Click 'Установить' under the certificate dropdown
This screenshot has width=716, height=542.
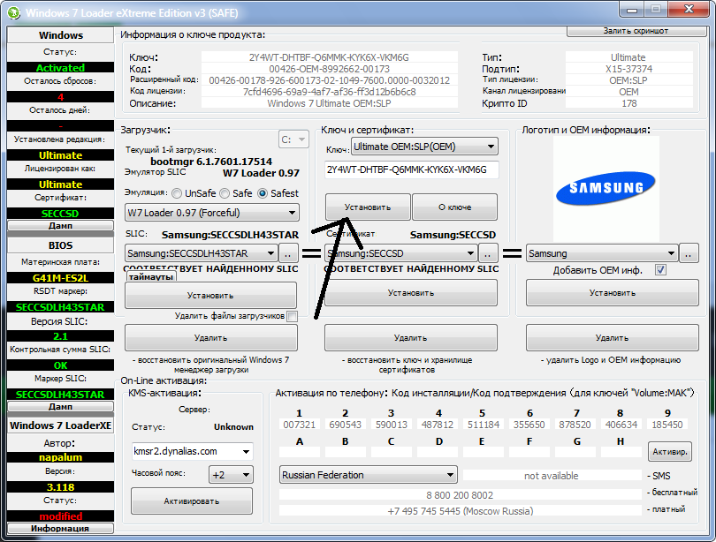[411, 293]
